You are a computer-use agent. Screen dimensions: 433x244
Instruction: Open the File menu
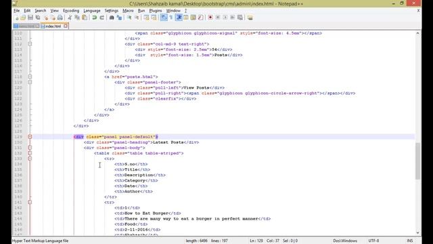tap(16, 11)
